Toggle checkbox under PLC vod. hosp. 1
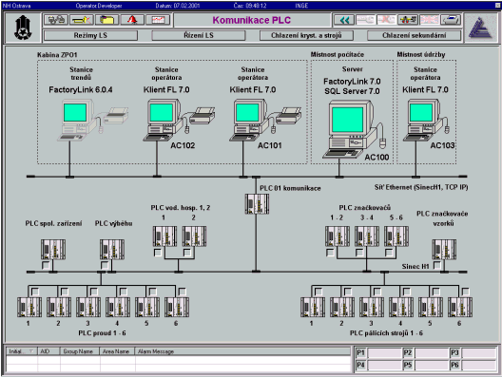 point(158,253)
